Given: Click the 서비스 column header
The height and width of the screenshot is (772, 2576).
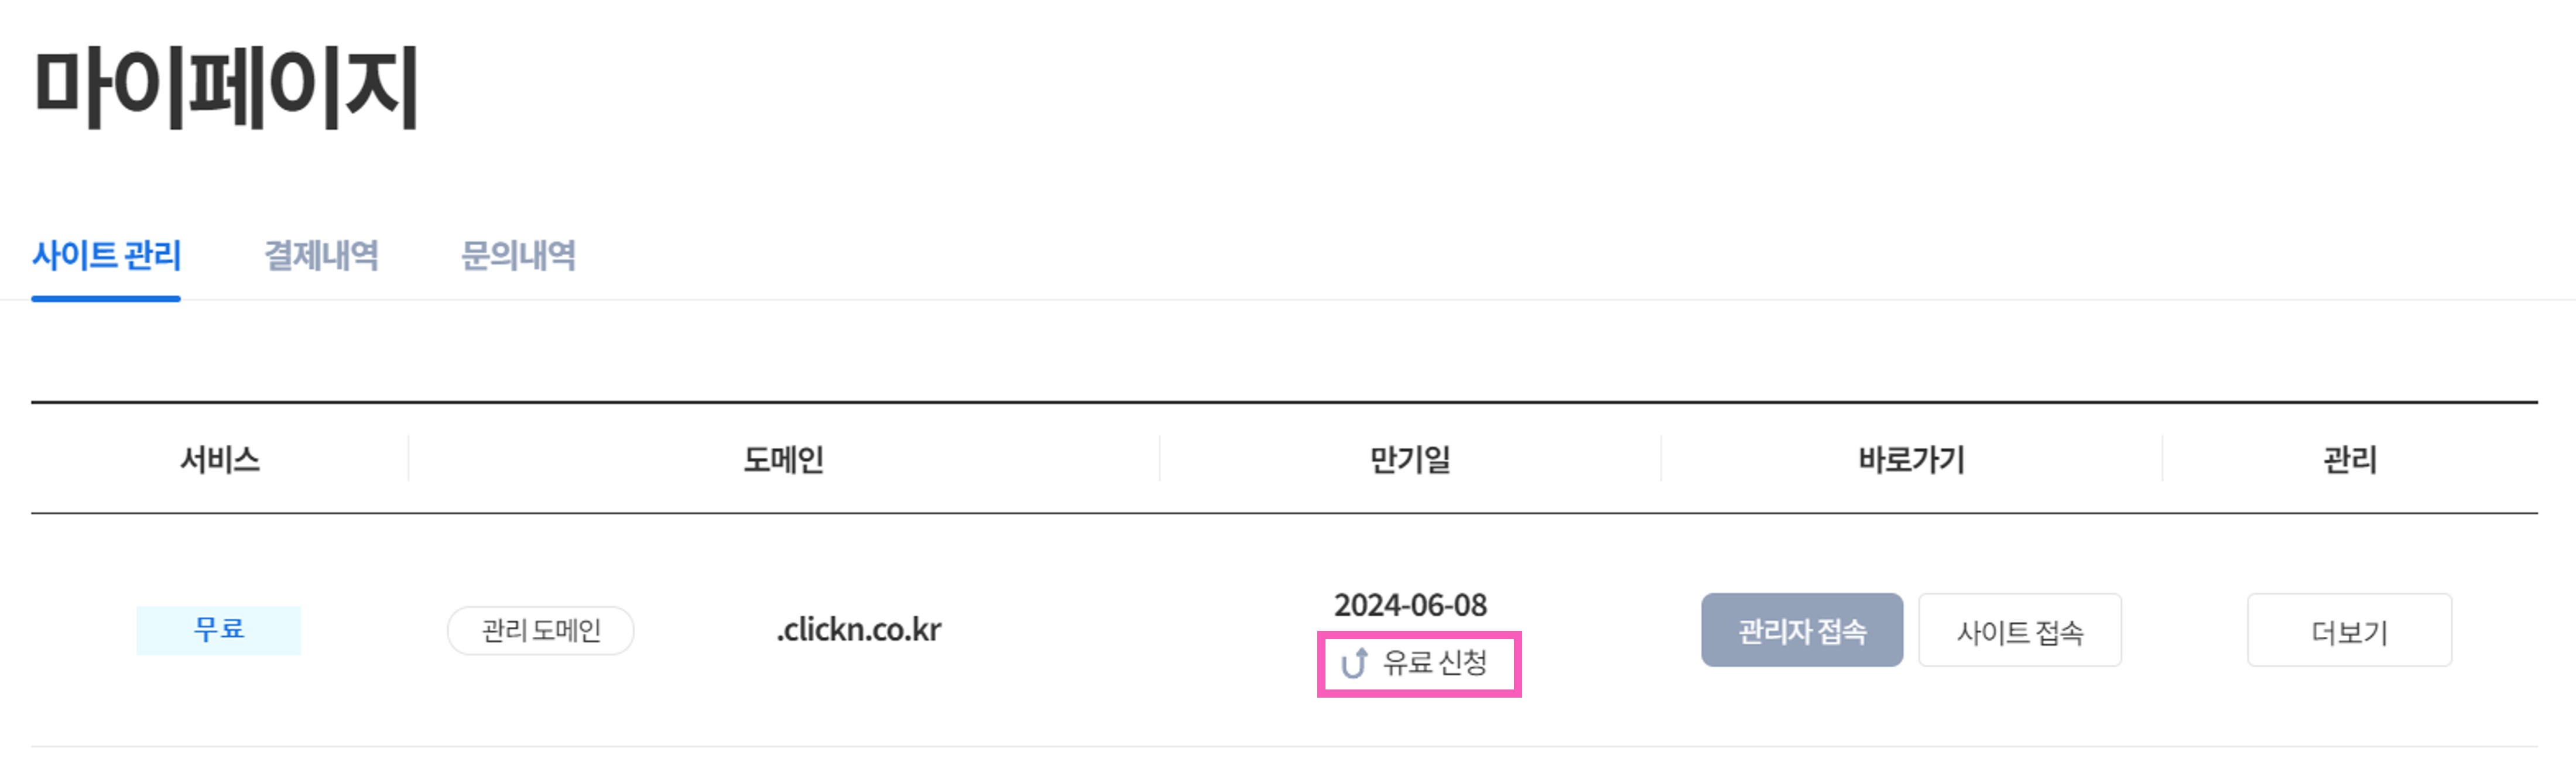Looking at the screenshot, I should [x=220, y=460].
